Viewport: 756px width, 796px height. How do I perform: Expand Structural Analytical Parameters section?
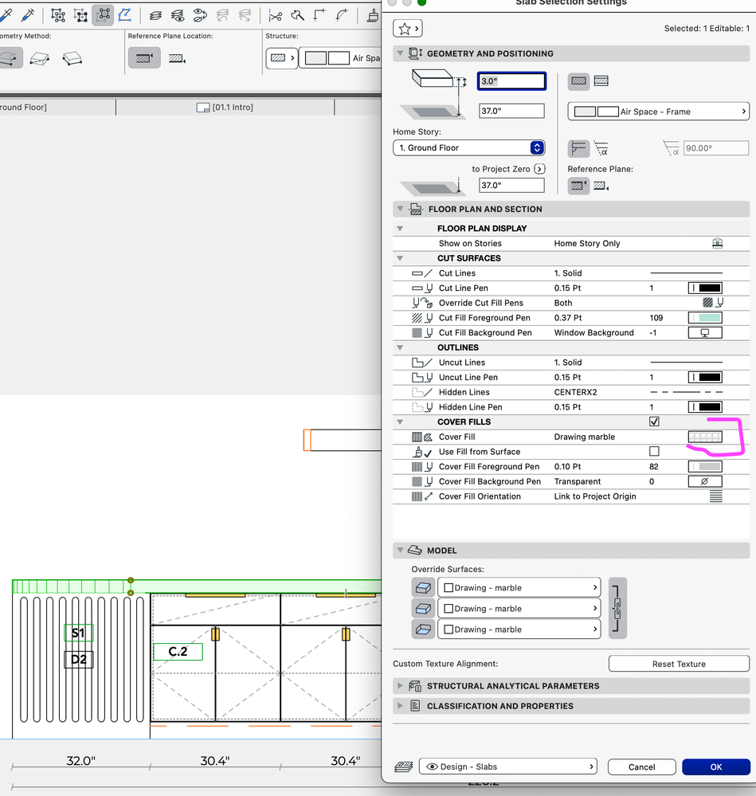(x=401, y=686)
